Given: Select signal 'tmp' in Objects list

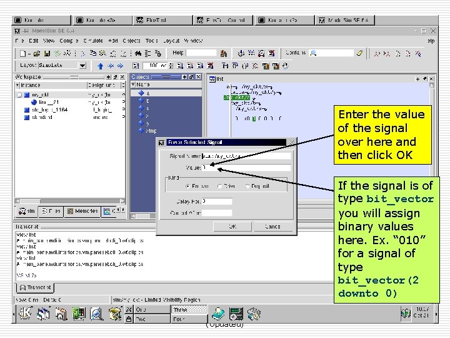Looking at the screenshot, I should pyautogui.click(x=151, y=131).
